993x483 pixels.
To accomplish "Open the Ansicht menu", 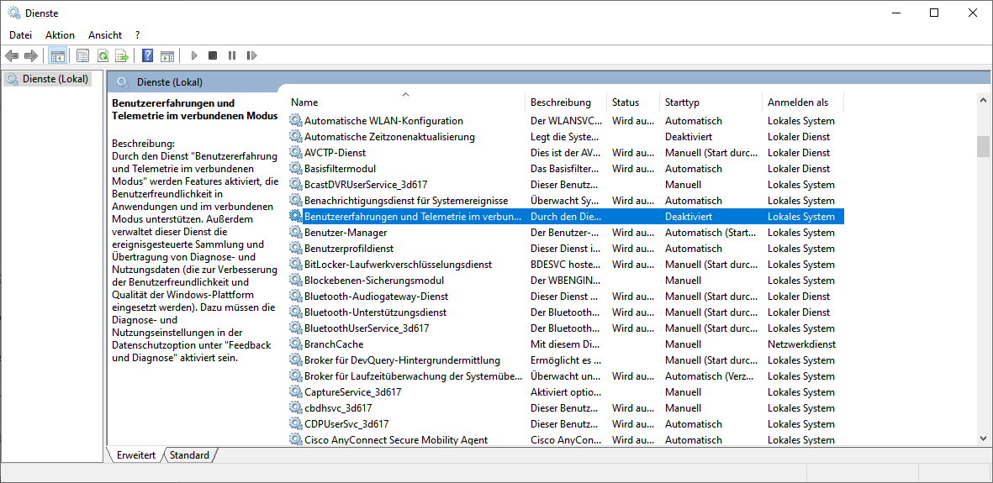I will click(105, 35).
